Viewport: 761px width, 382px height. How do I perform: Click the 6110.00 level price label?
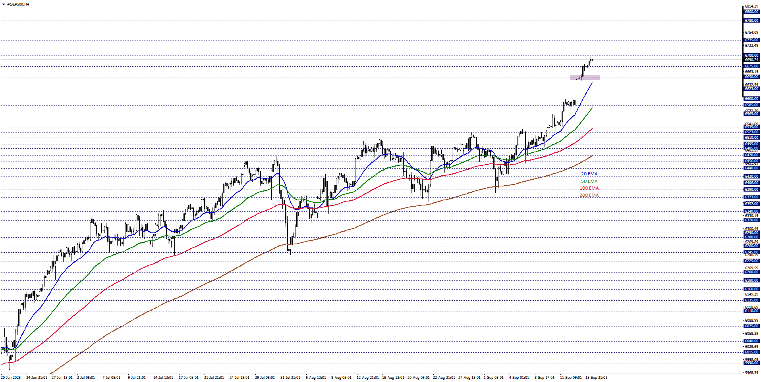(751, 311)
